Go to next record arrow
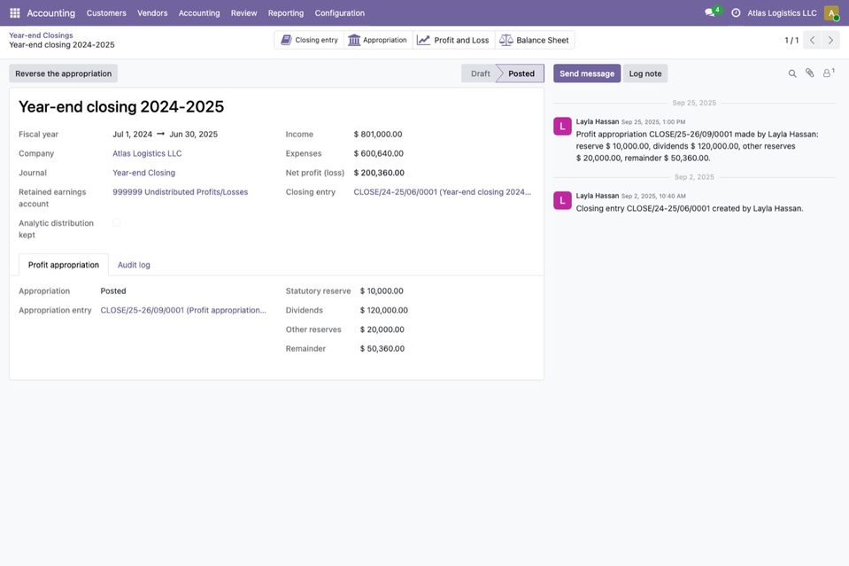This screenshot has width=849, height=566. coord(830,40)
